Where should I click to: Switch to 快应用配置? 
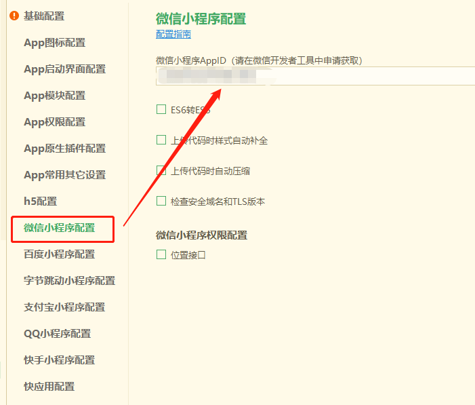(x=49, y=387)
